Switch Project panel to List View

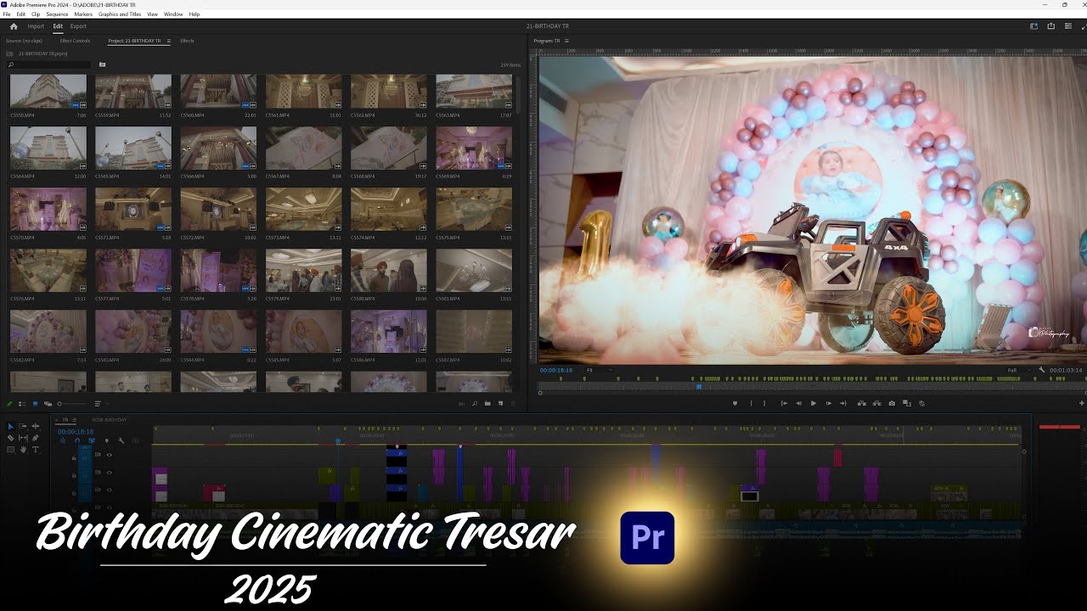[22, 403]
